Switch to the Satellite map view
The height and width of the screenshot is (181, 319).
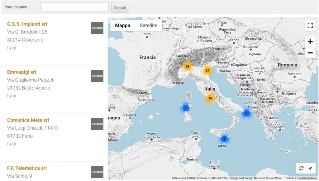pyautogui.click(x=148, y=25)
